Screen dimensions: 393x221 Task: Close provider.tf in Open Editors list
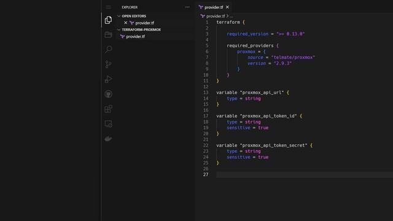click(x=125, y=23)
